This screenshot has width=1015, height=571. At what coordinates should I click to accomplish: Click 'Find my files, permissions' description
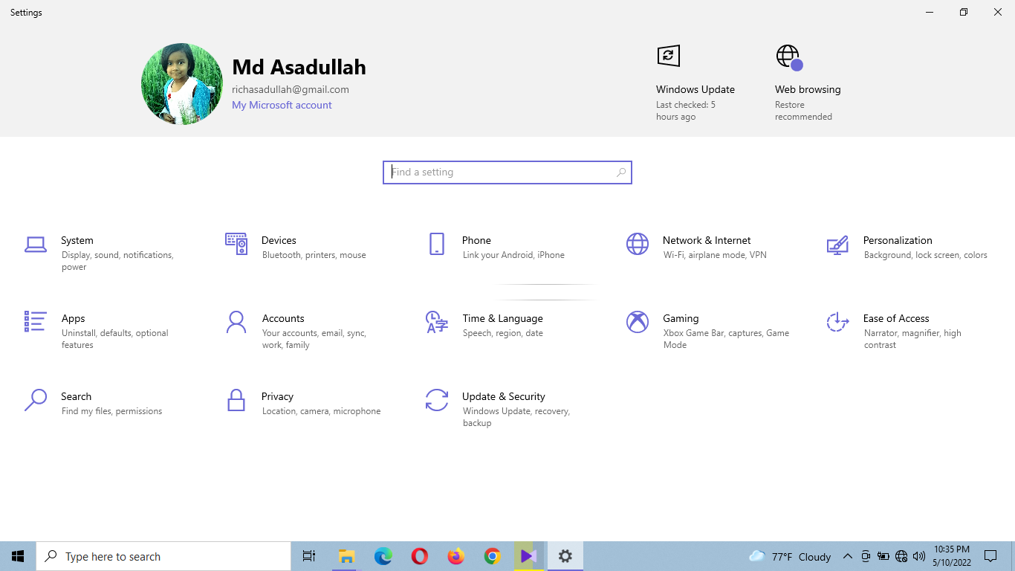point(111,411)
